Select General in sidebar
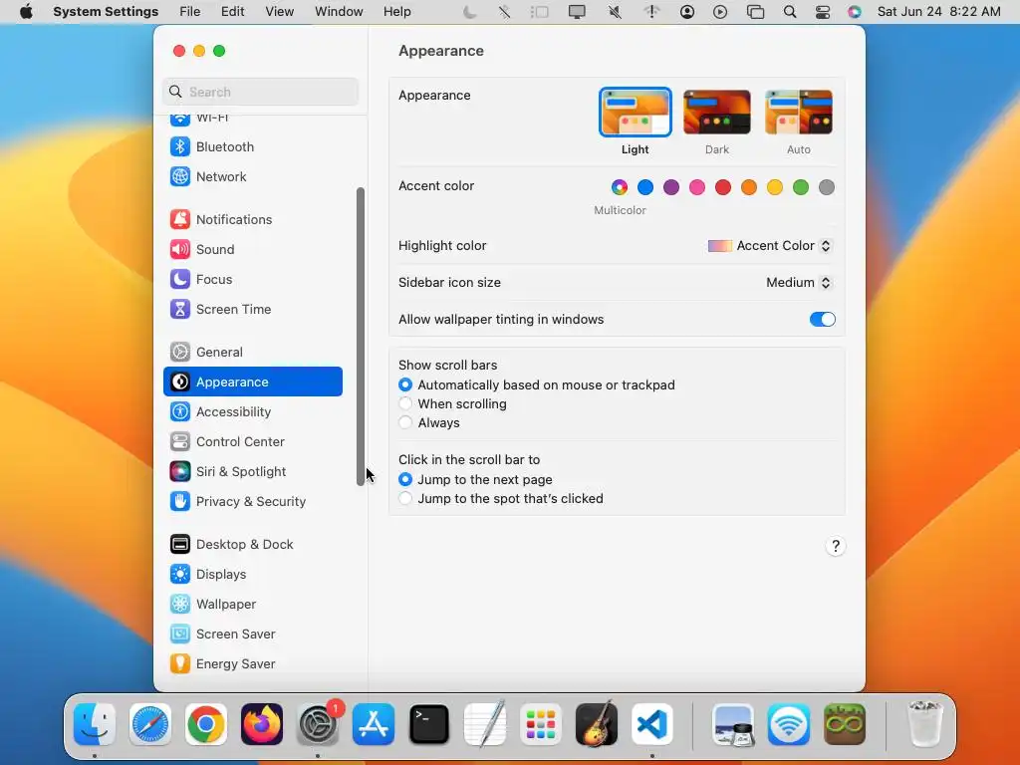This screenshot has height=765, width=1020. click(x=252, y=353)
